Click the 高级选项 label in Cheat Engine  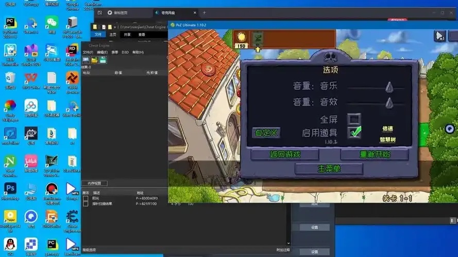[x=89, y=250]
